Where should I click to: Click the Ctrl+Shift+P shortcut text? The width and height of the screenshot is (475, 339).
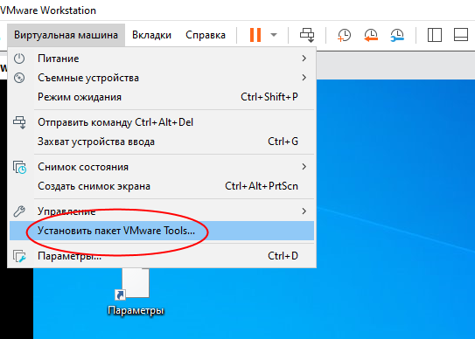coord(269,97)
